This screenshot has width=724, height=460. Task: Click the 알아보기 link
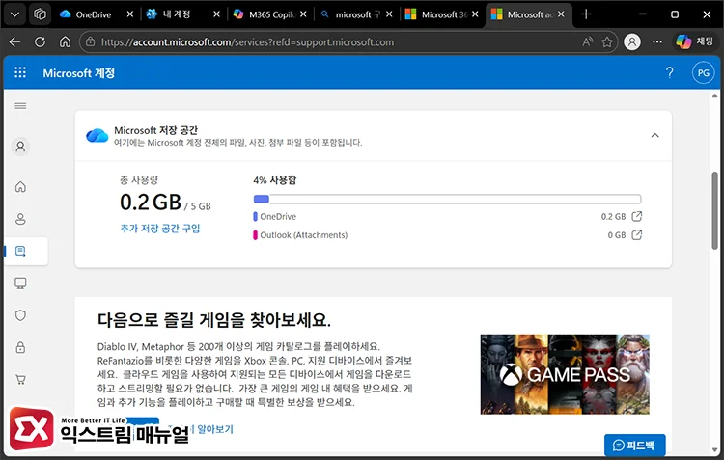tap(215, 429)
